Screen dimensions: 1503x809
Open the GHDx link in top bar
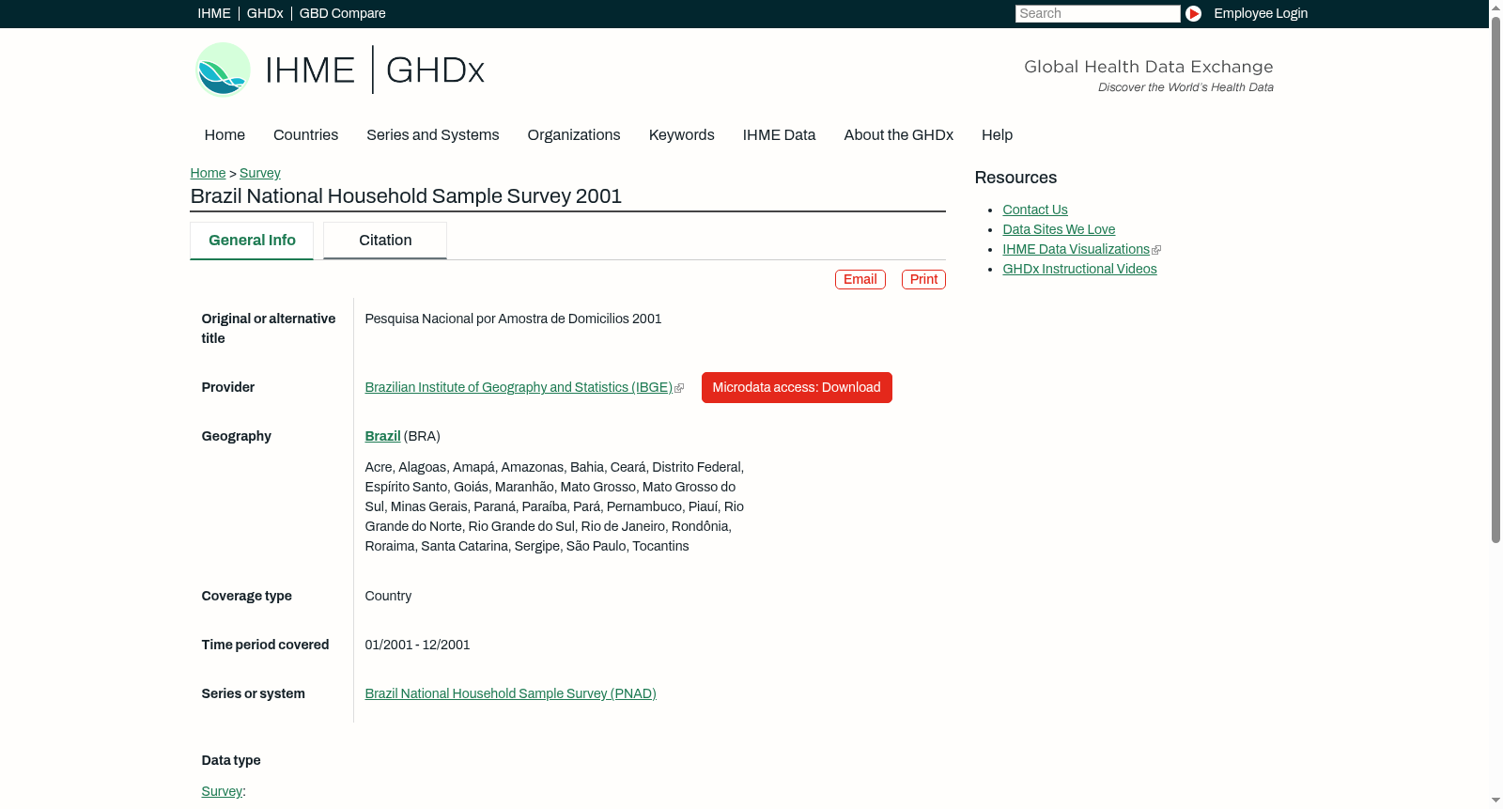point(265,13)
